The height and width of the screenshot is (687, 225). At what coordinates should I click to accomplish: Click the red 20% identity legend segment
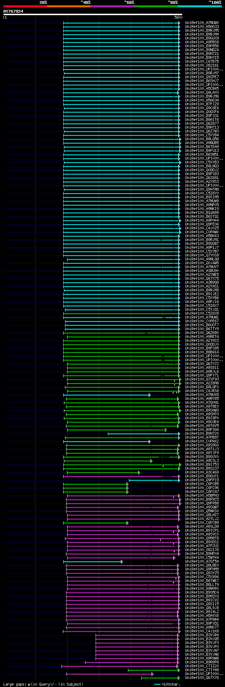(25, 6)
